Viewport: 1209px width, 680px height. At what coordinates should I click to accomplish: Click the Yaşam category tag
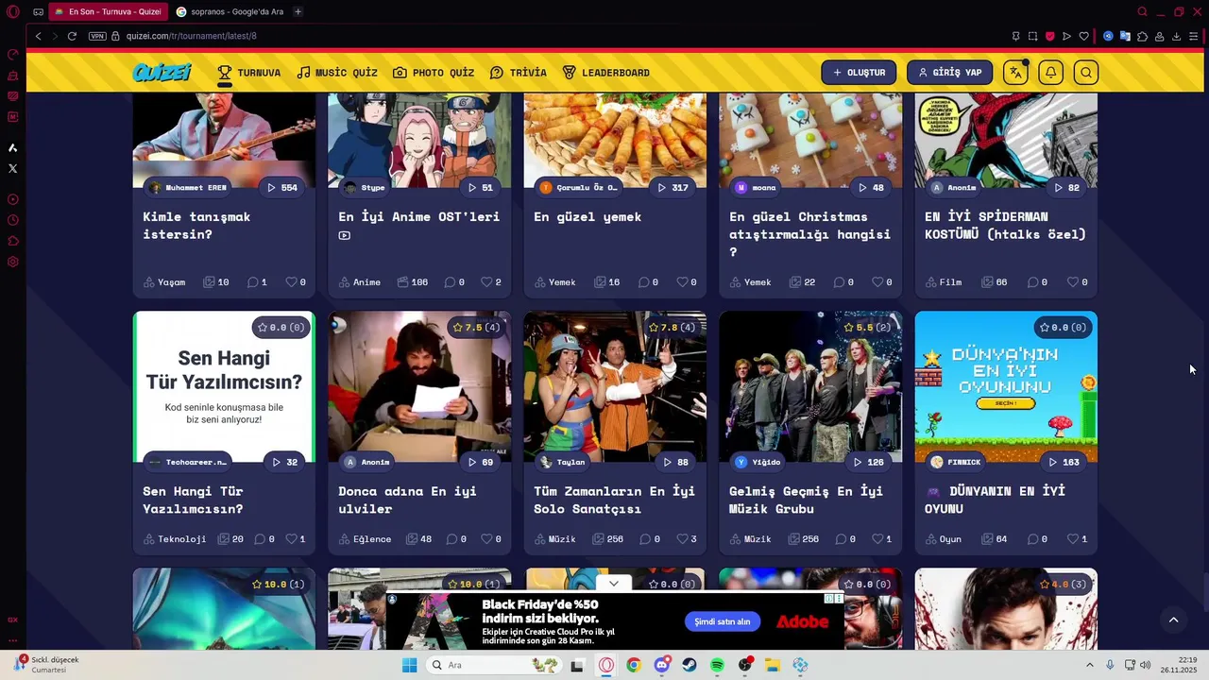(x=164, y=282)
